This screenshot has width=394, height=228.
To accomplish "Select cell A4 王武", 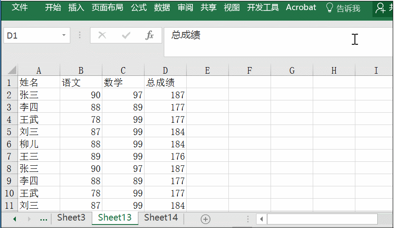I will pos(39,119).
